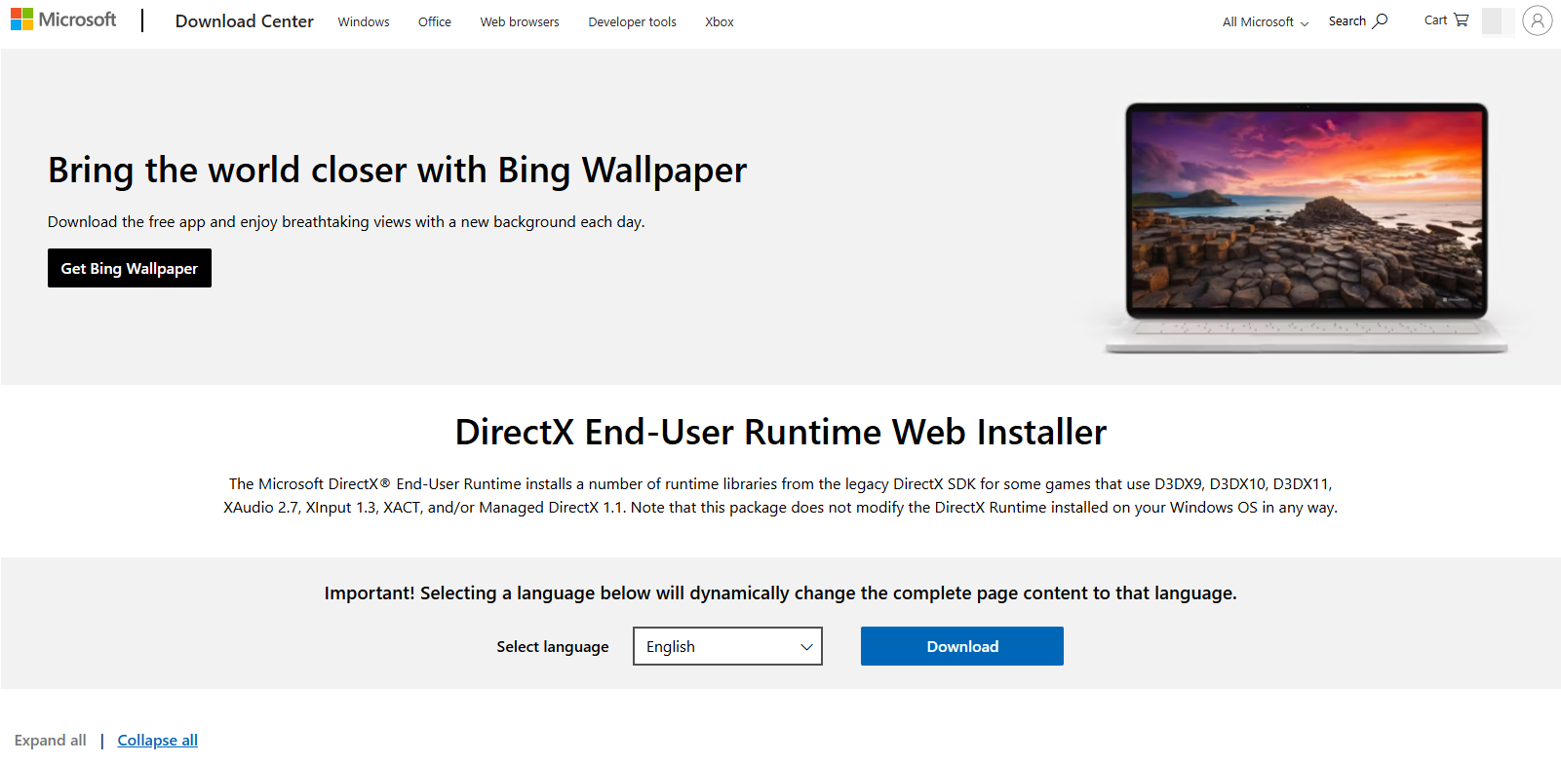Go to the Windows menu item
The width and height of the screenshot is (1561, 764).
pyautogui.click(x=364, y=21)
